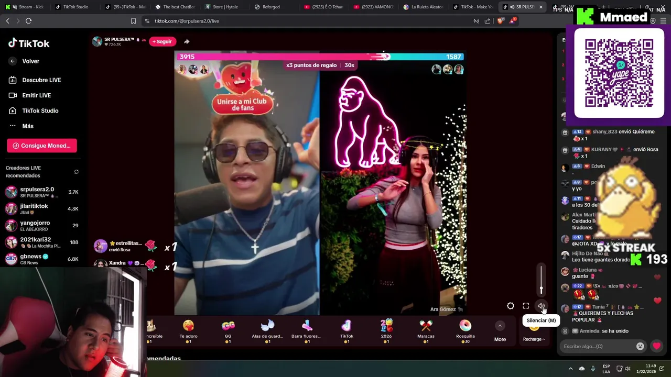Open the live stream settings gear

click(511, 306)
